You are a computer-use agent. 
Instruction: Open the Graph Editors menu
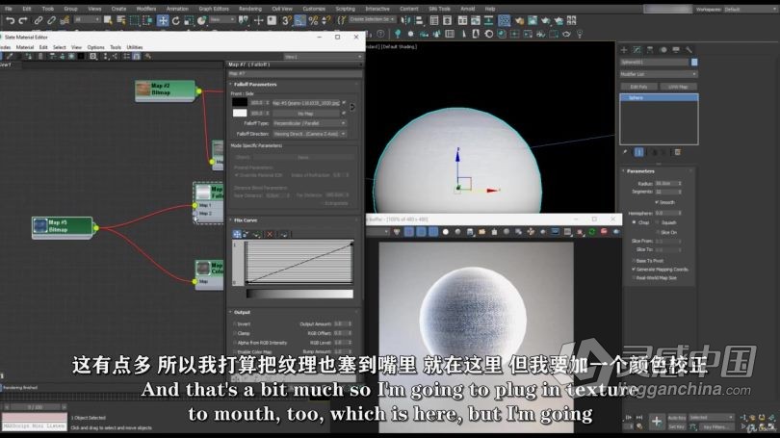pos(214,9)
